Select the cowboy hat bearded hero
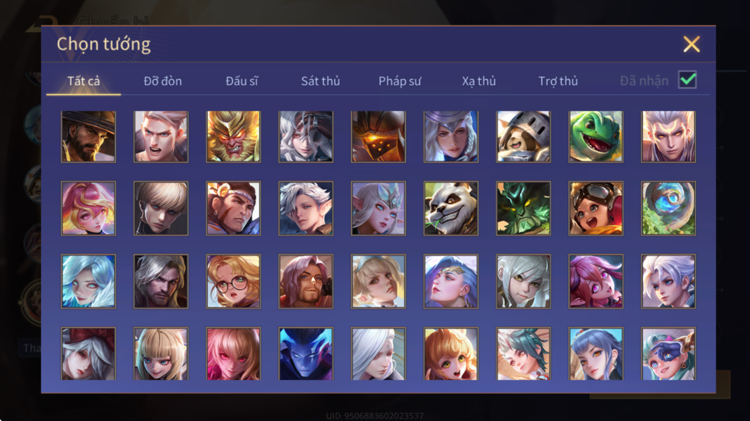Image resolution: width=750 pixels, height=421 pixels. [88, 137]
